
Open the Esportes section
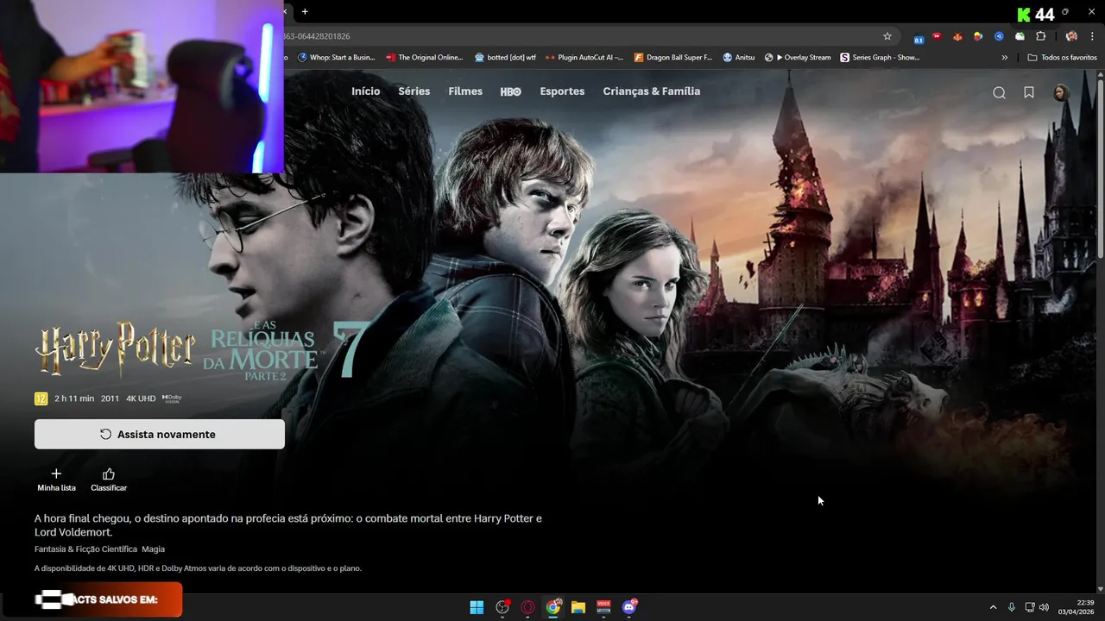click(562, 91)
